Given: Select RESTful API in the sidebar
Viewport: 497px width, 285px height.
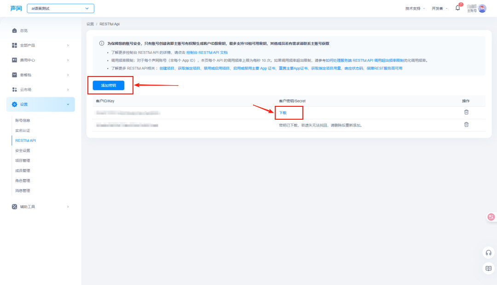Looking at the screenshot, I should tap(25, 140).
